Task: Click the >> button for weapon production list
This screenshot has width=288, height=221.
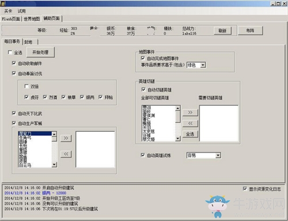Action: [x=66, y=138]
